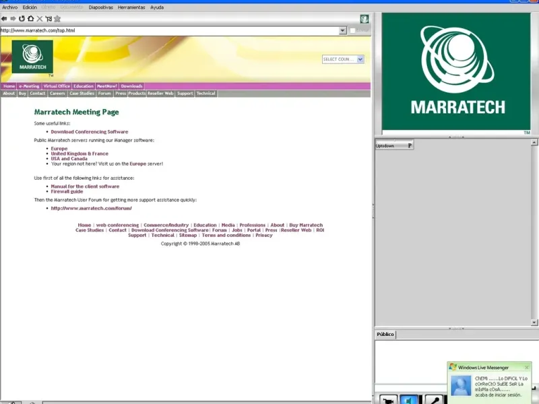Click the Marratech globe icon in toolbar
Screen dimensions: 539x404
tap(364, 19)
